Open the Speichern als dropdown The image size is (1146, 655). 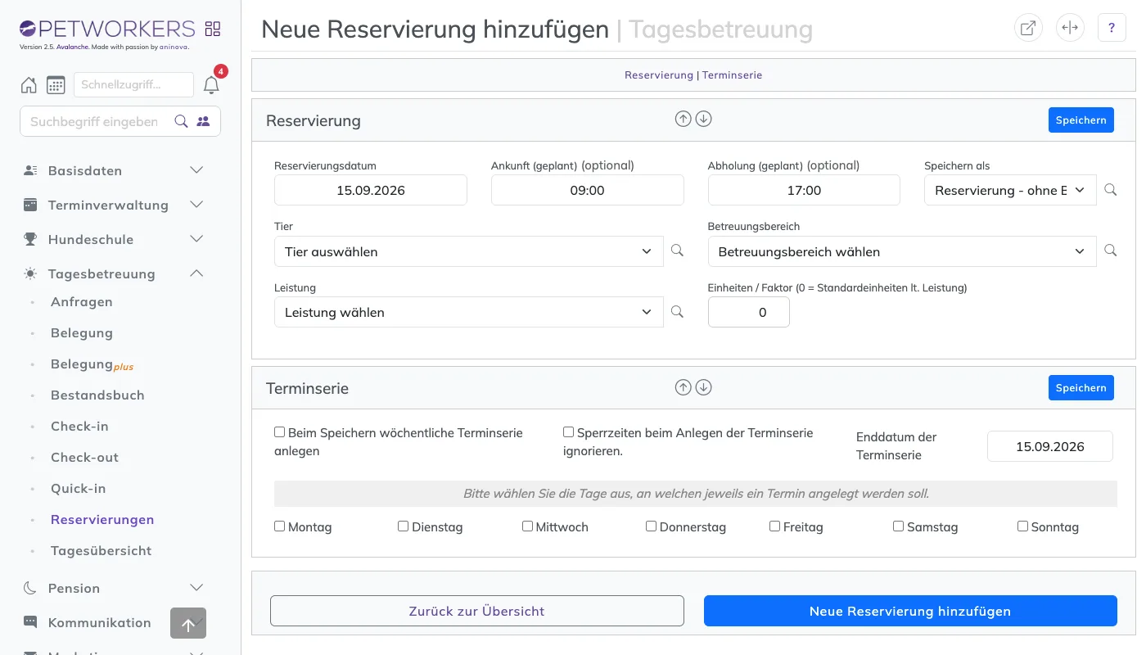pos(1010,190)
